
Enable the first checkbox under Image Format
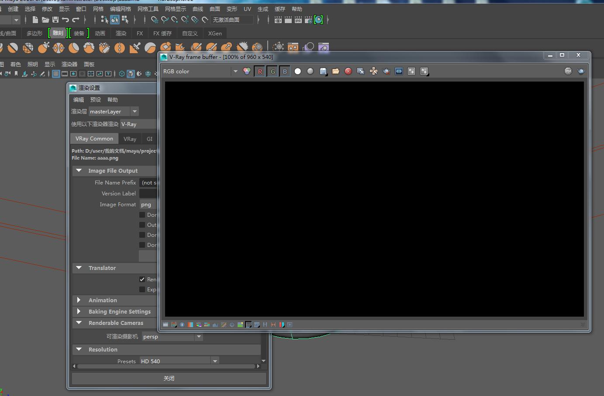(142, 215)
